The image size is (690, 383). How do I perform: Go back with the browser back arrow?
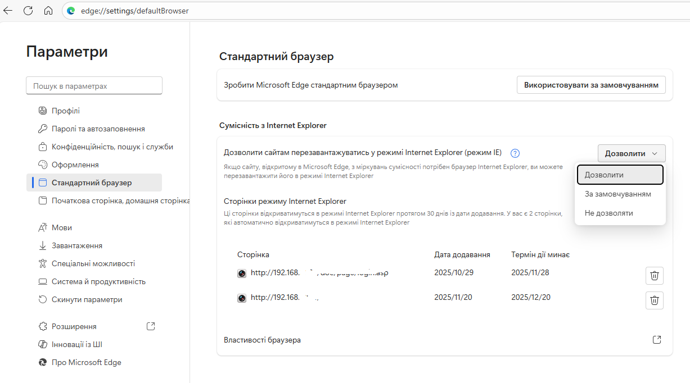[x=8, y=11]
